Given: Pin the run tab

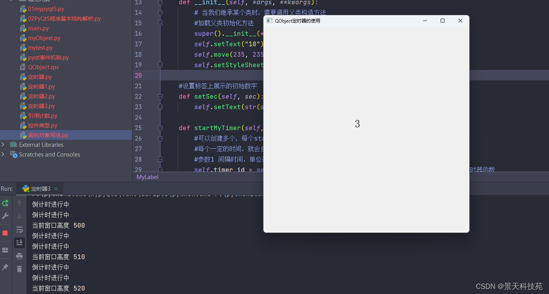Looking at the screenshot, I should 5,267.
